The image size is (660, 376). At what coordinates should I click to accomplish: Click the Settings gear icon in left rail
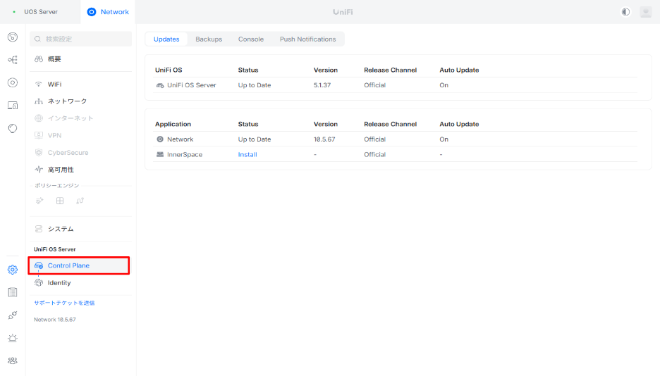point(13,270)
